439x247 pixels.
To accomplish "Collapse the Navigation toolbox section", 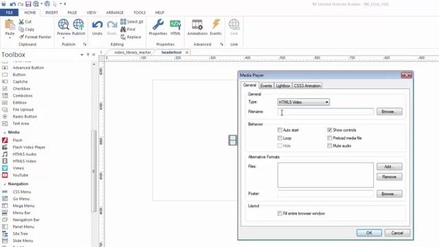I will (4, 184).
